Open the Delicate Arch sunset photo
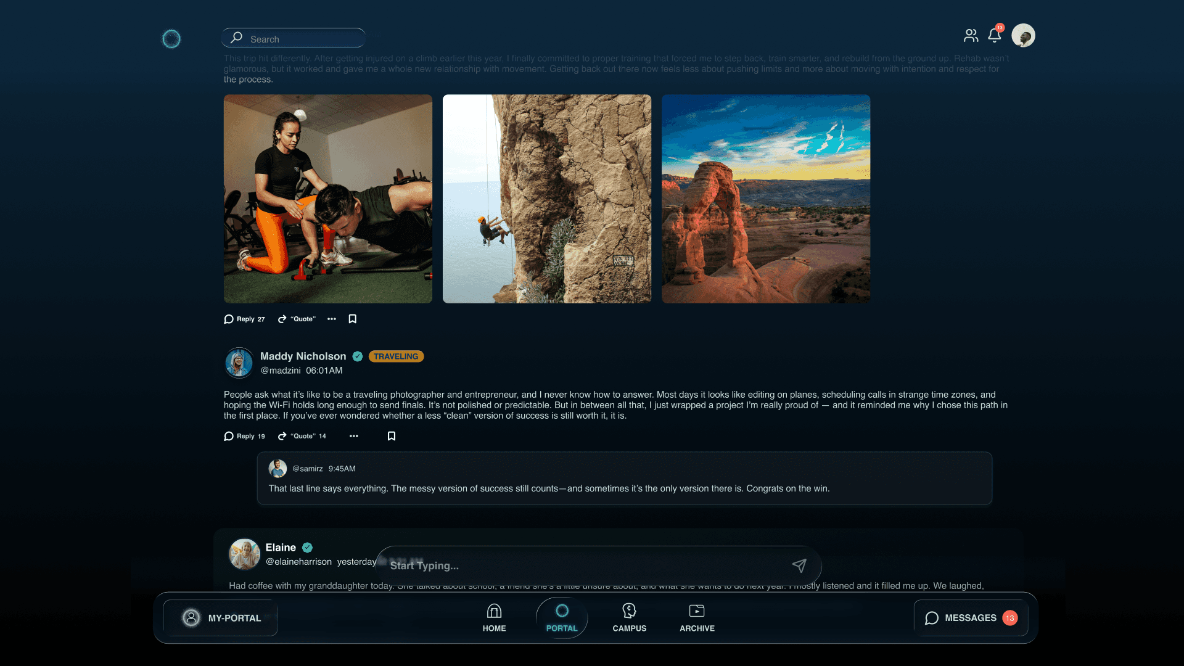The image size is (1184, 666). [766, 199]
